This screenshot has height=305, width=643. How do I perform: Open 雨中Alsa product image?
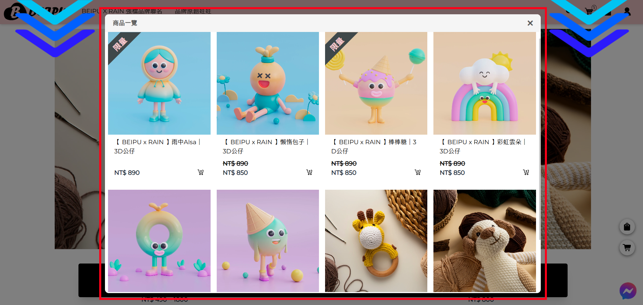159,83
